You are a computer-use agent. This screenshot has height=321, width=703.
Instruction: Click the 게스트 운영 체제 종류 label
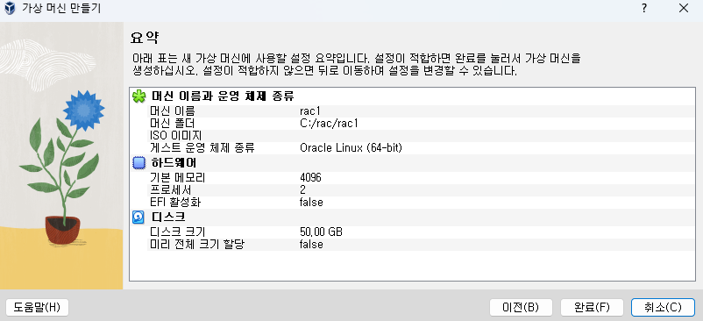coord(202,148)
